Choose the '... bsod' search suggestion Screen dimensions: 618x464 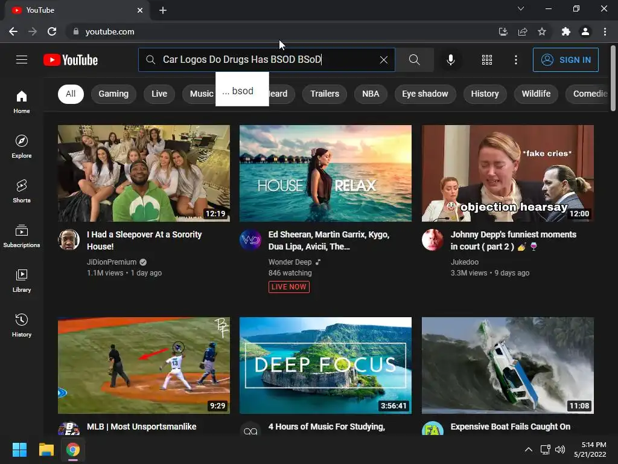242,91
